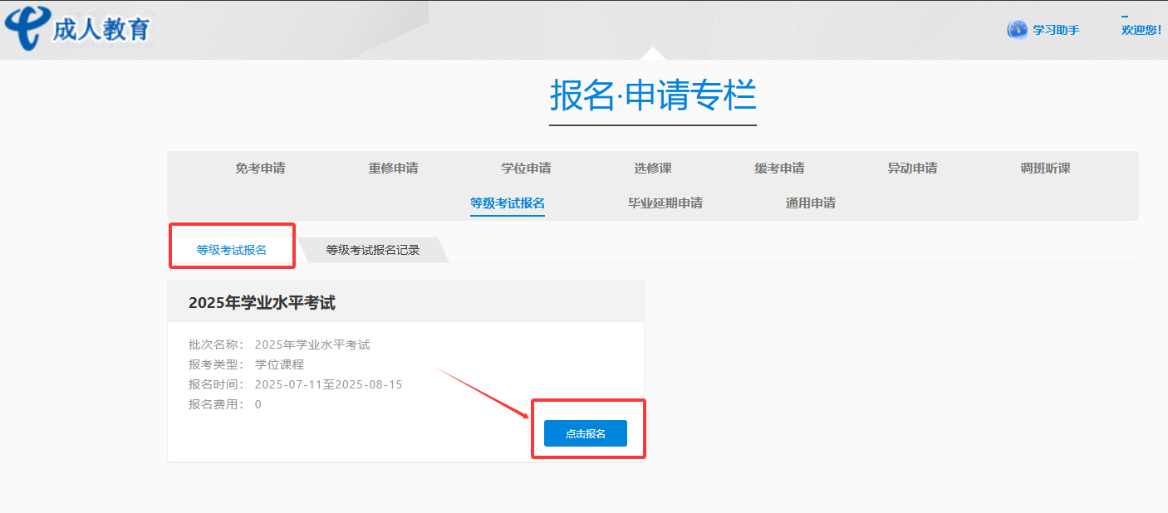
Task: Click the 报名·申请专栏 page heading
Action: point(652,95)
